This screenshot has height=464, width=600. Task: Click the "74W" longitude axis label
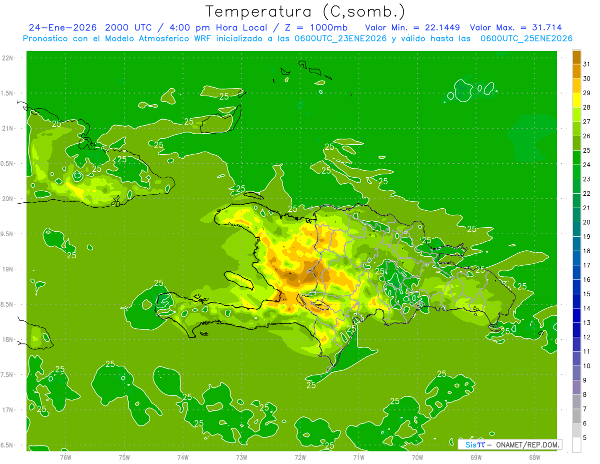click(x=183, y=457)
